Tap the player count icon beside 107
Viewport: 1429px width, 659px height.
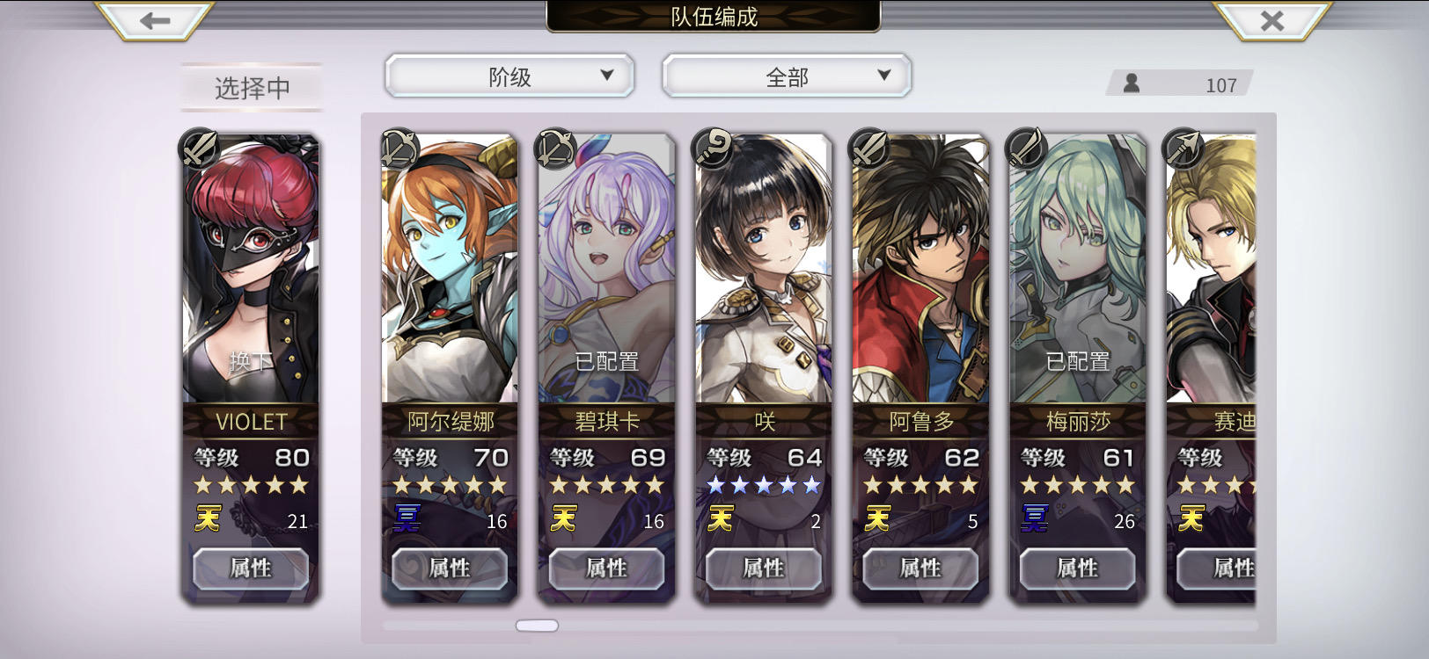(x=1132, y=83)
